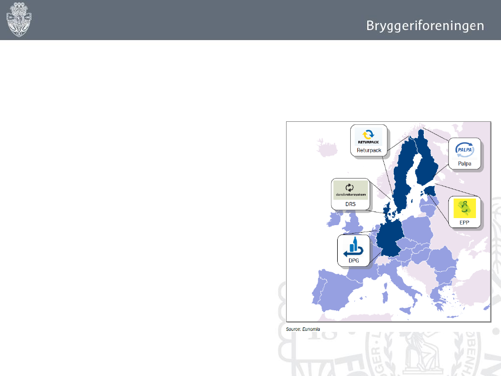Click the yellow EPP logo
The image size is (501, 376).
click(x=464, y=208)
